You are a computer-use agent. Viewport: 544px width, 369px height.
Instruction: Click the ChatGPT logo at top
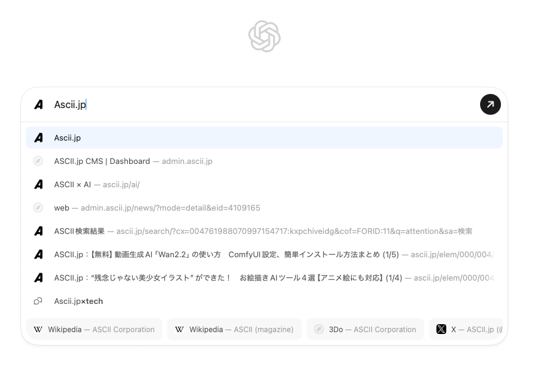tap(264, 36)
